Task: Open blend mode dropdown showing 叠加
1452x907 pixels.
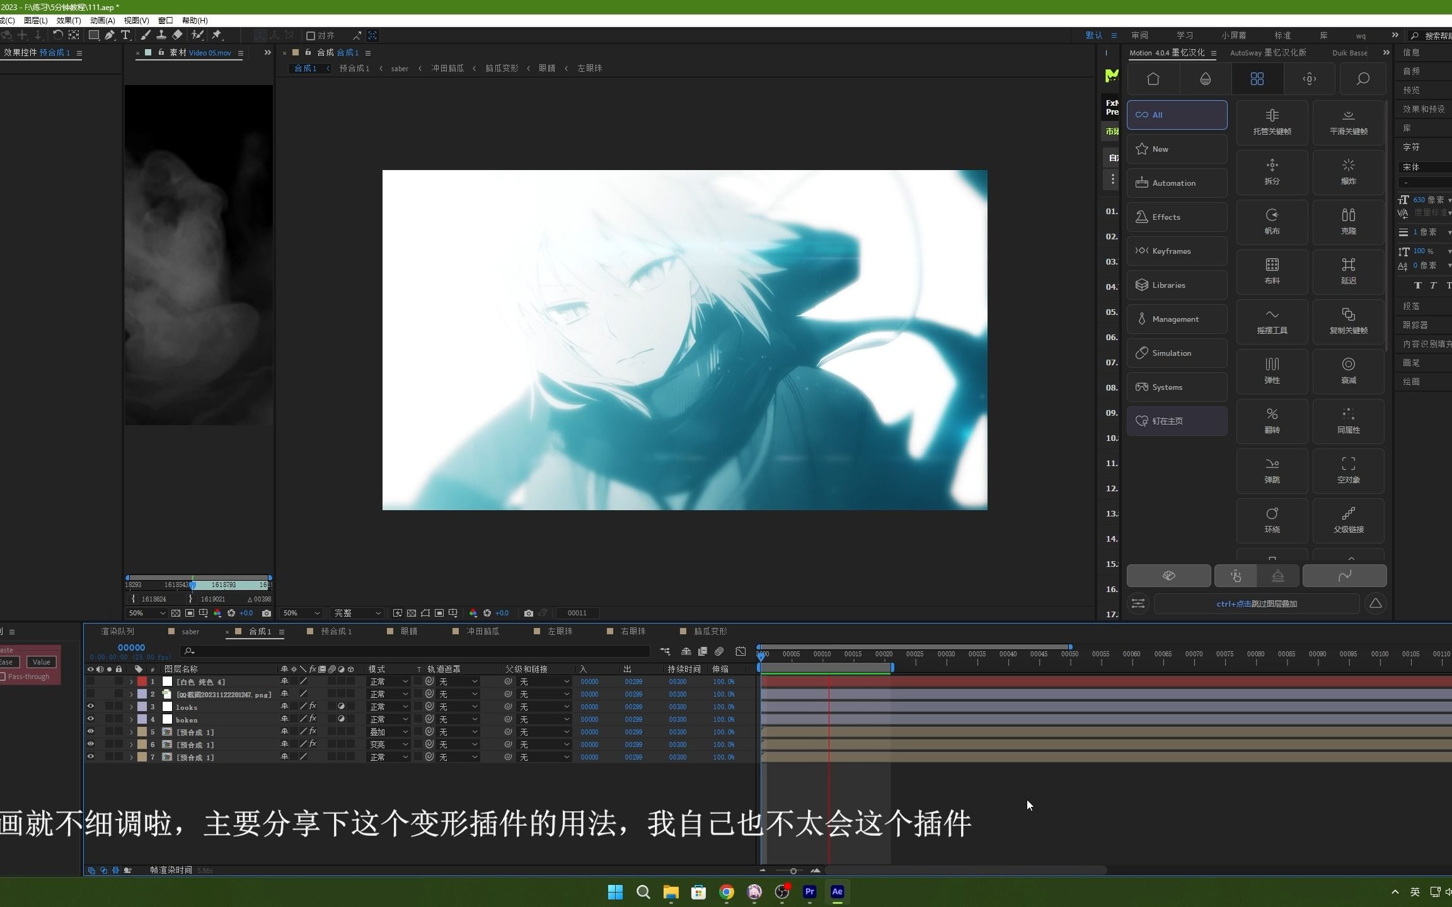Action: (x=388, y=732)
